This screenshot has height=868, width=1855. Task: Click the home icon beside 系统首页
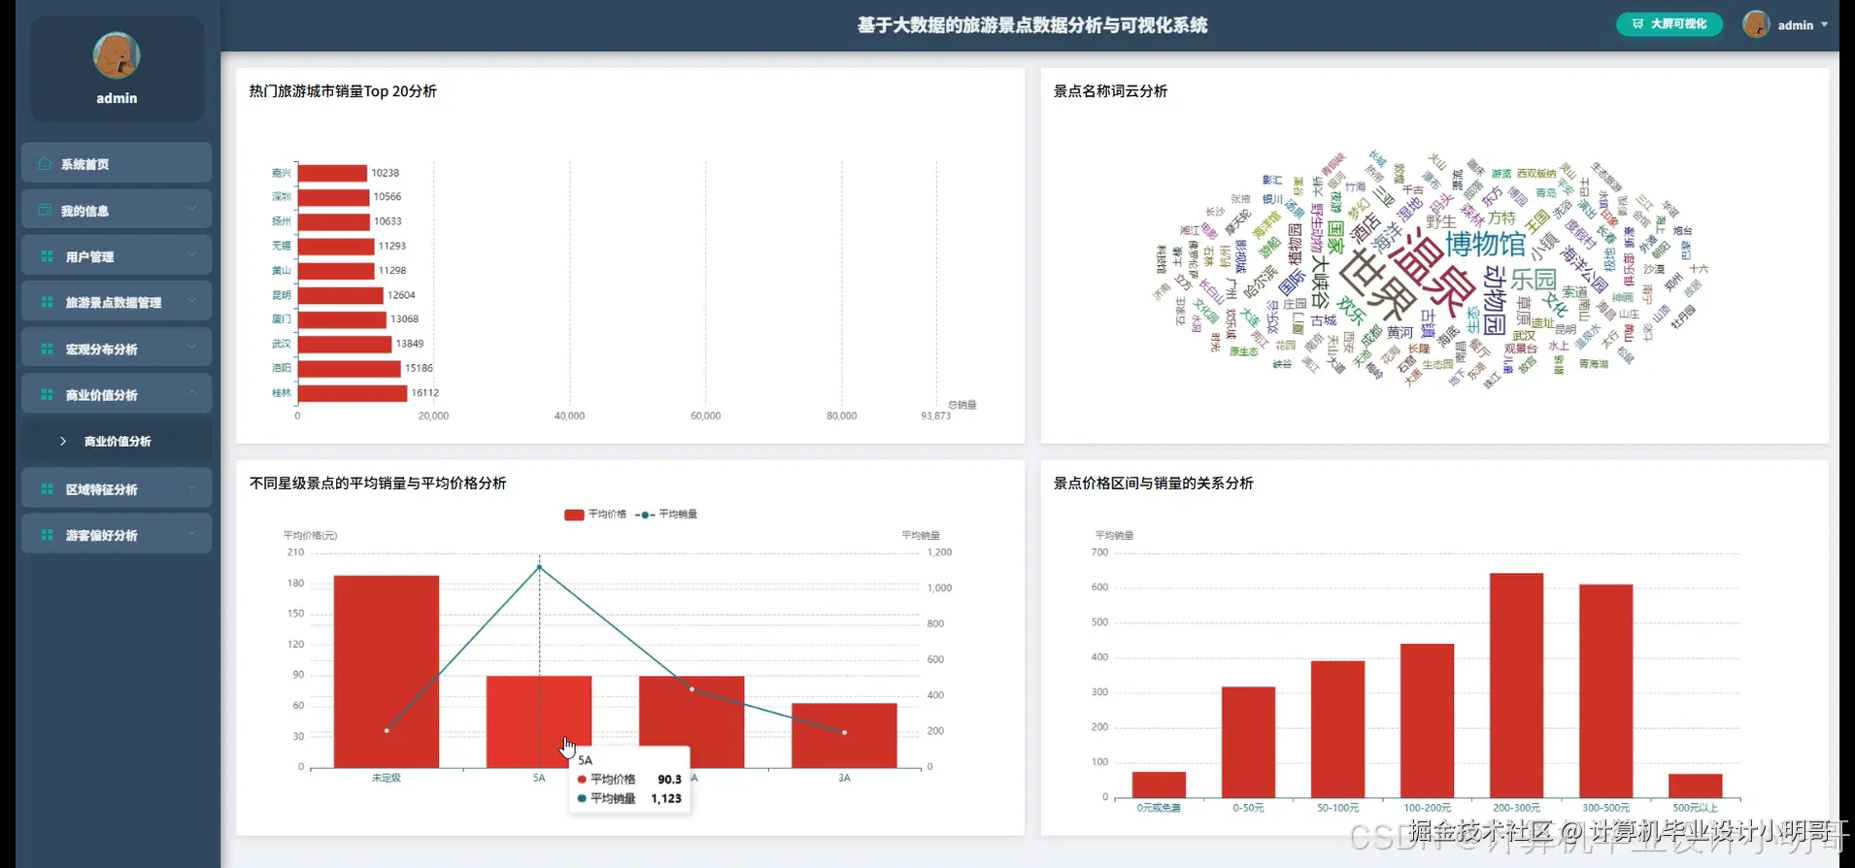pyautogui.click(x=45, y=163)
